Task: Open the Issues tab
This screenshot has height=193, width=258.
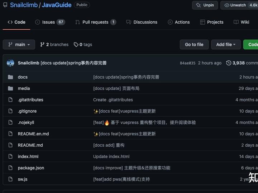Action: coord(50,22)
